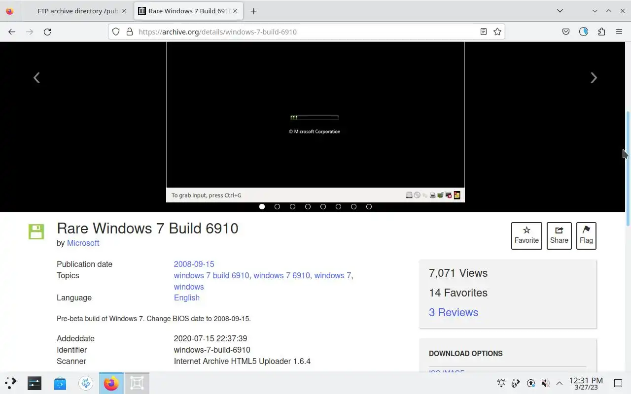Show the previous carousel image
Image resolution: width=631 pixels, height=394 pixels.
(36, 78)
